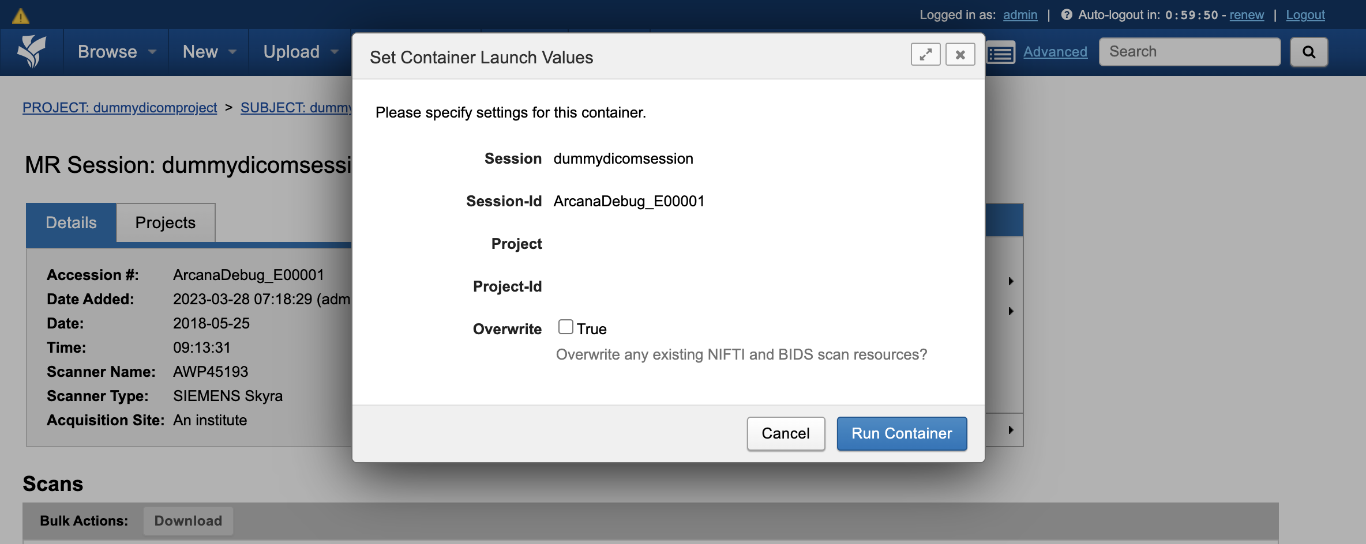Open PROJECT: dummydicomproject breadcrumb link
1366x544 pixels.
(119, 108)
